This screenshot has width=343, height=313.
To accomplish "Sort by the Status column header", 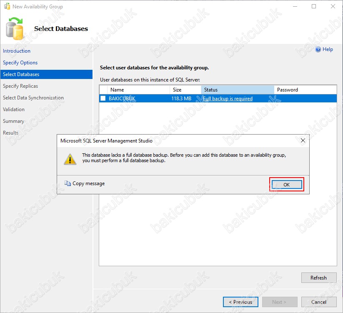I will click(x=237, y=90).
